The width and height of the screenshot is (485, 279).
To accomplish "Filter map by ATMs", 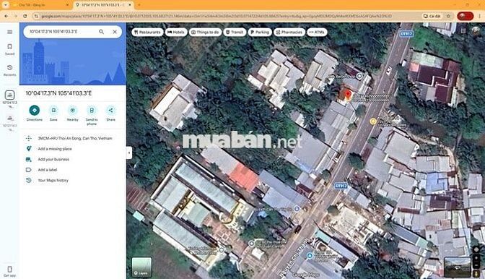I will (x=317, y=33).
